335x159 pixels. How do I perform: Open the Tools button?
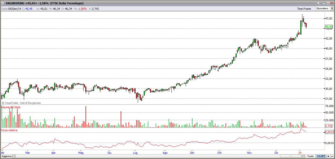click(x=311, y=156)
